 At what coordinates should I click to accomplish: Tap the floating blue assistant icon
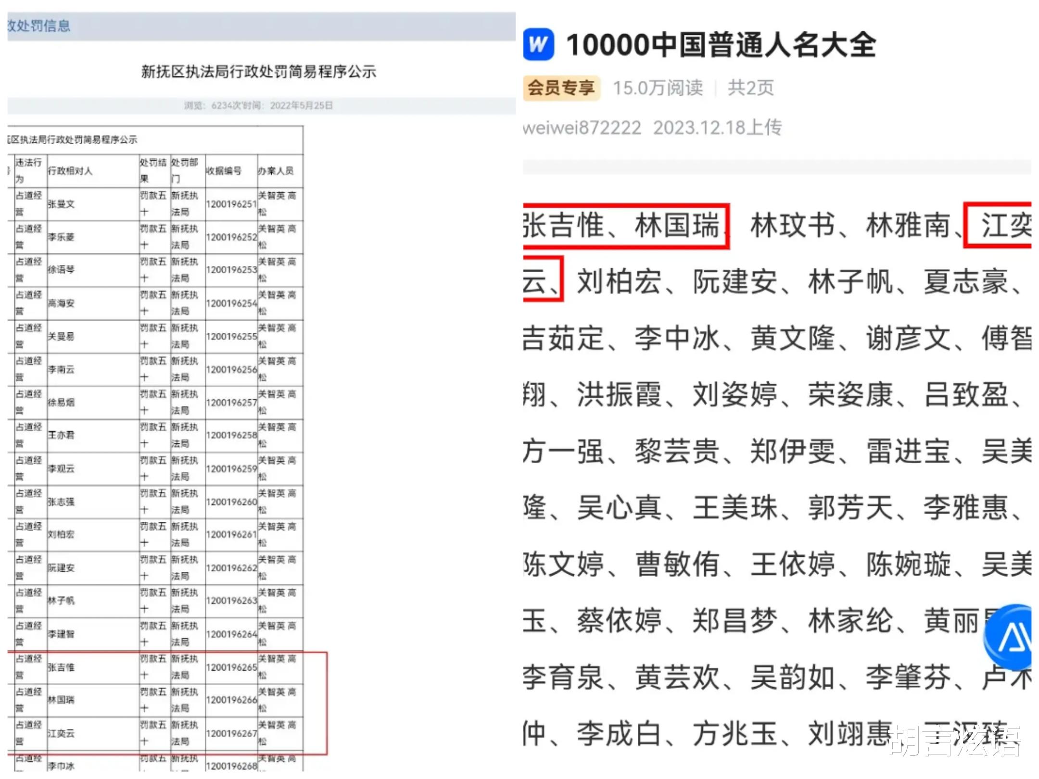click(x=1009, y=637)
